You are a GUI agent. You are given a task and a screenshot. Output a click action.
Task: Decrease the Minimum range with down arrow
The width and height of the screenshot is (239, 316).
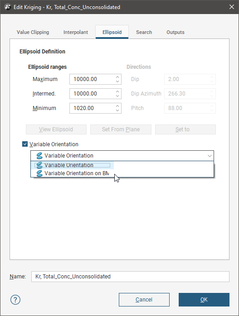click(117, 110)
